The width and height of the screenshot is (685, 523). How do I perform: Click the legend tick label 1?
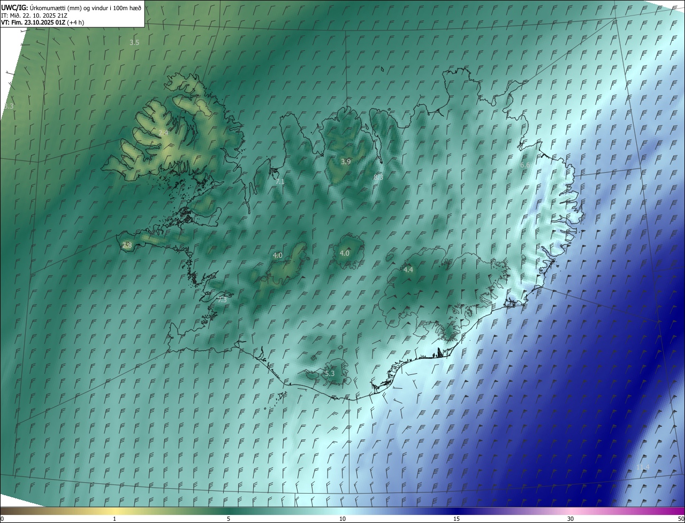click(x=115, y=519)
